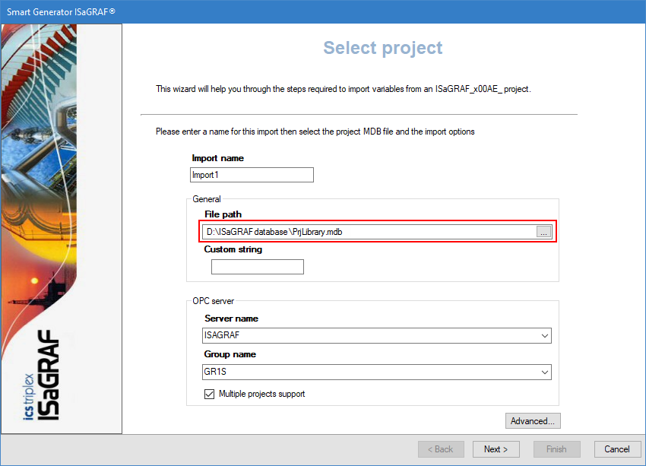Expand the Group name dropdown arrow

click(x=544, y=372)
